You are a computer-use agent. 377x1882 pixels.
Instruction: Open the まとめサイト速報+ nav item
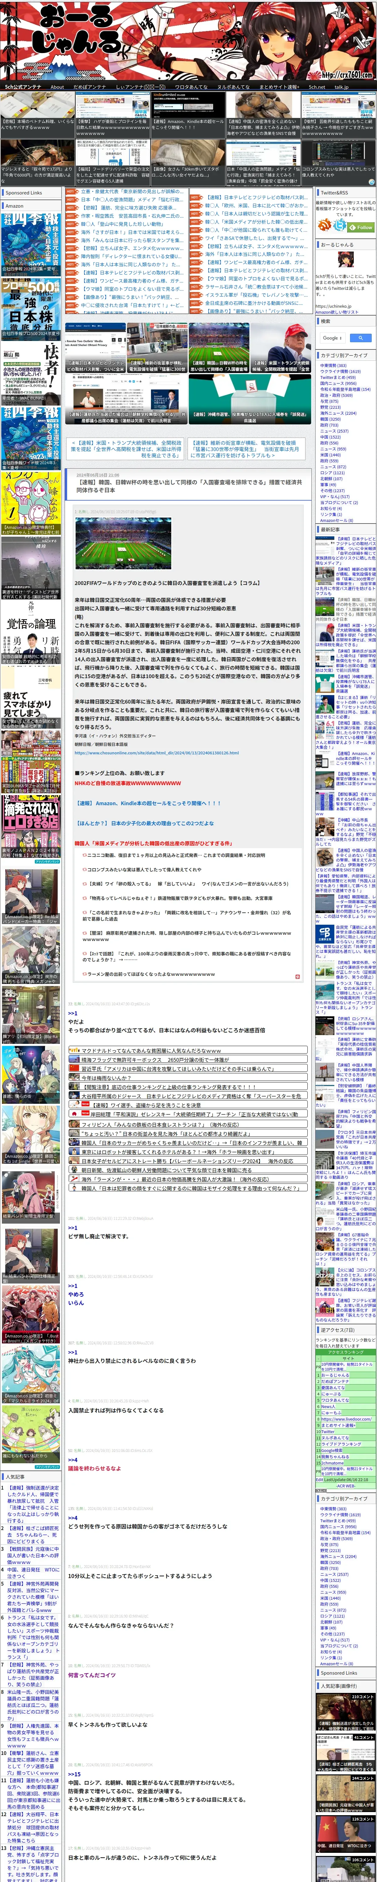(279, 87)
